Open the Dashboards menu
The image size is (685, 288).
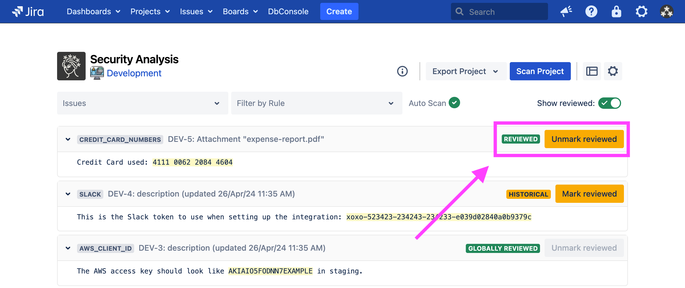pyautogui.click(x=93, y=12)
